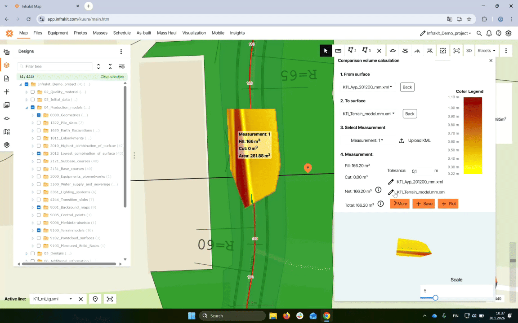Click the Clear selection link
Image resolution: width=518 pixels, height=323 pixels.
[112, 77]
